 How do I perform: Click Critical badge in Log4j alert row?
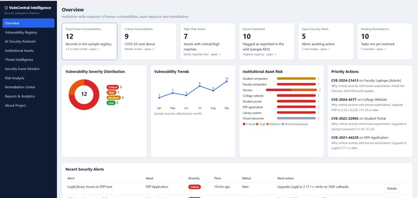pyautogui.click(x=194, y=187)
